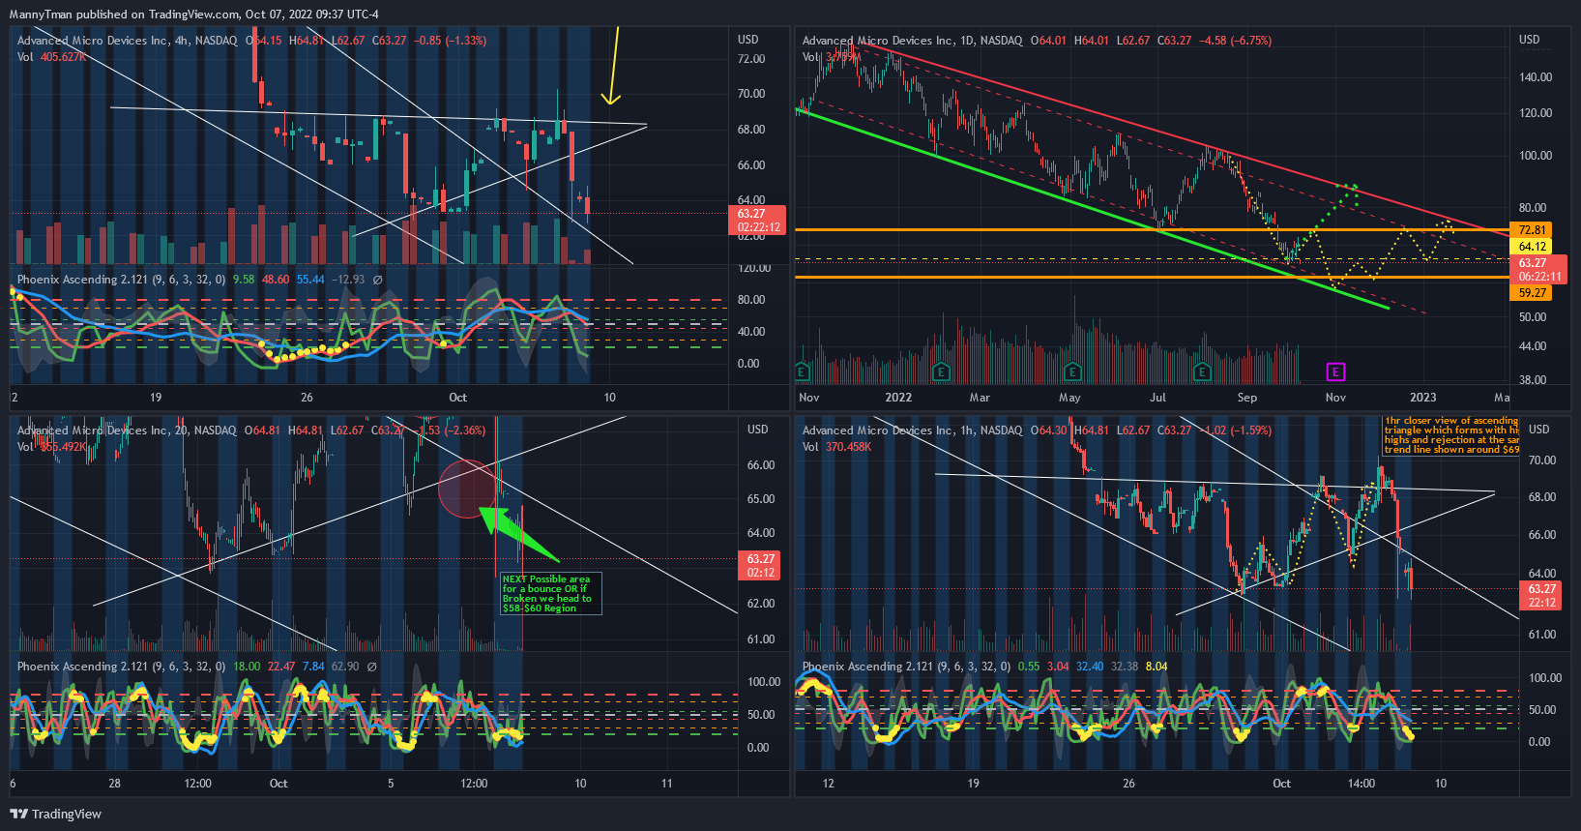
Task: Click the red 63.27 label showing 02:12
Action: click(761, 566)
